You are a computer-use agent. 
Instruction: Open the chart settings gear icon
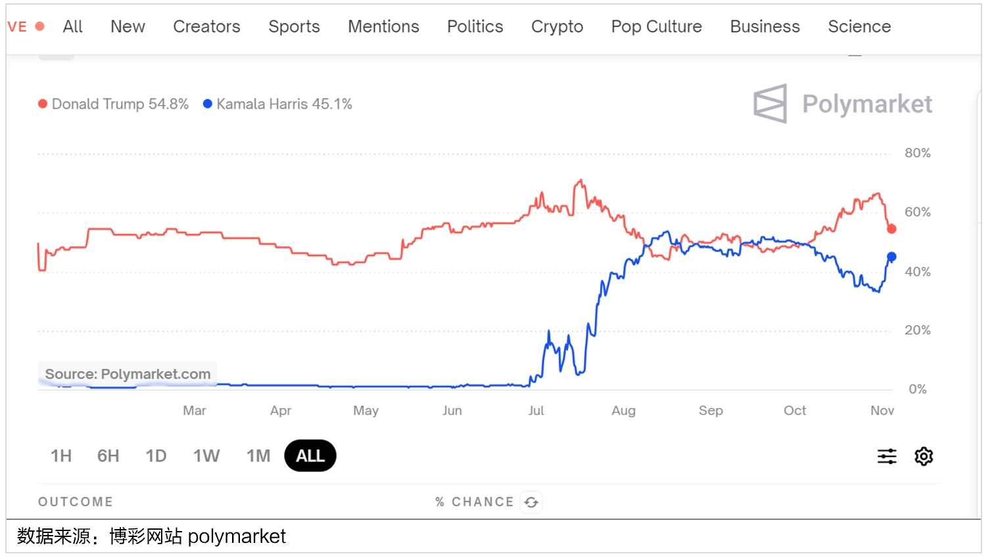(924, 456)
